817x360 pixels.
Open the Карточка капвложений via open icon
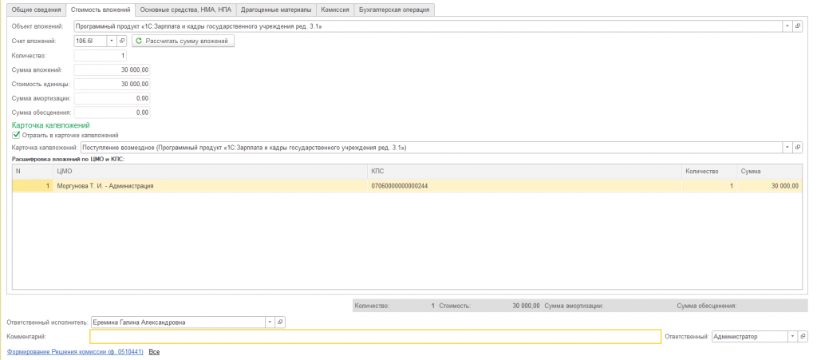pyautogui.click(x=798, y=148)
